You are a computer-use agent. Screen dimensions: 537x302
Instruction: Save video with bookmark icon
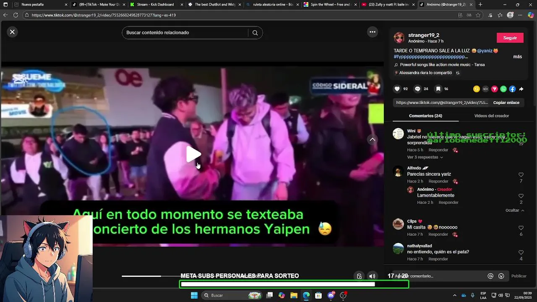438,89
